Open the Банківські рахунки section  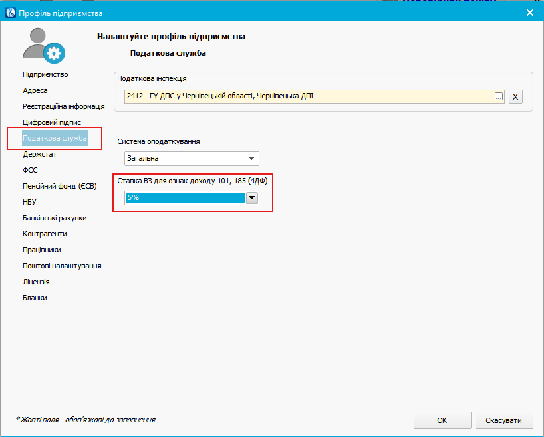[x=55, y=218]
